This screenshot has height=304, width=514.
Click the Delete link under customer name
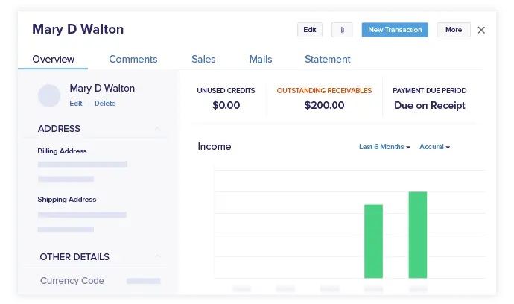tap(105, 104)
